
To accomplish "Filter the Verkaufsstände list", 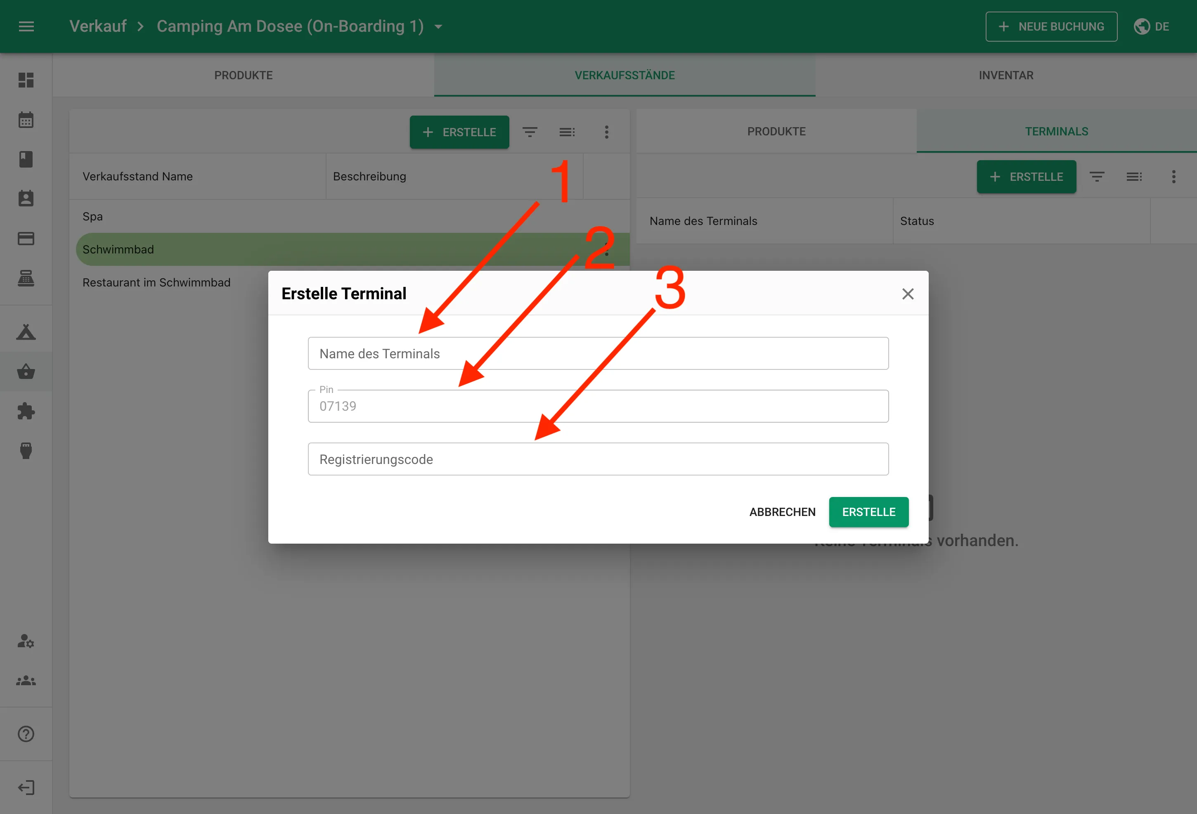I will click(530, 133).
